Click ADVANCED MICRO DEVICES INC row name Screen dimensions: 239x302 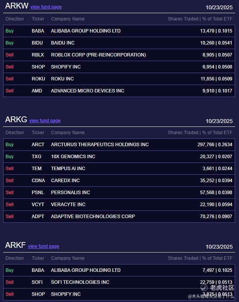coord(87,91)
